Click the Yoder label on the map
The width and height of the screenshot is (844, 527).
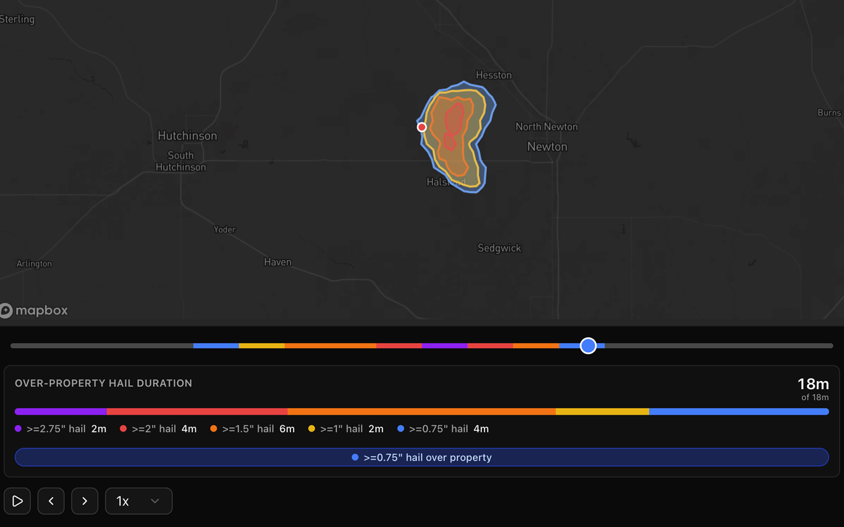(x=224, y=230)
